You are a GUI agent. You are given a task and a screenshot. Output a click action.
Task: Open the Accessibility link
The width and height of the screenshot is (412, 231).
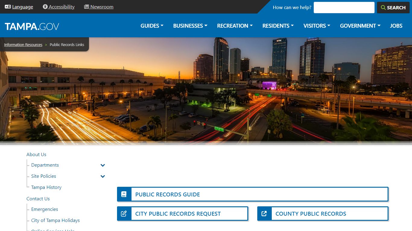[x=62, y=7]
